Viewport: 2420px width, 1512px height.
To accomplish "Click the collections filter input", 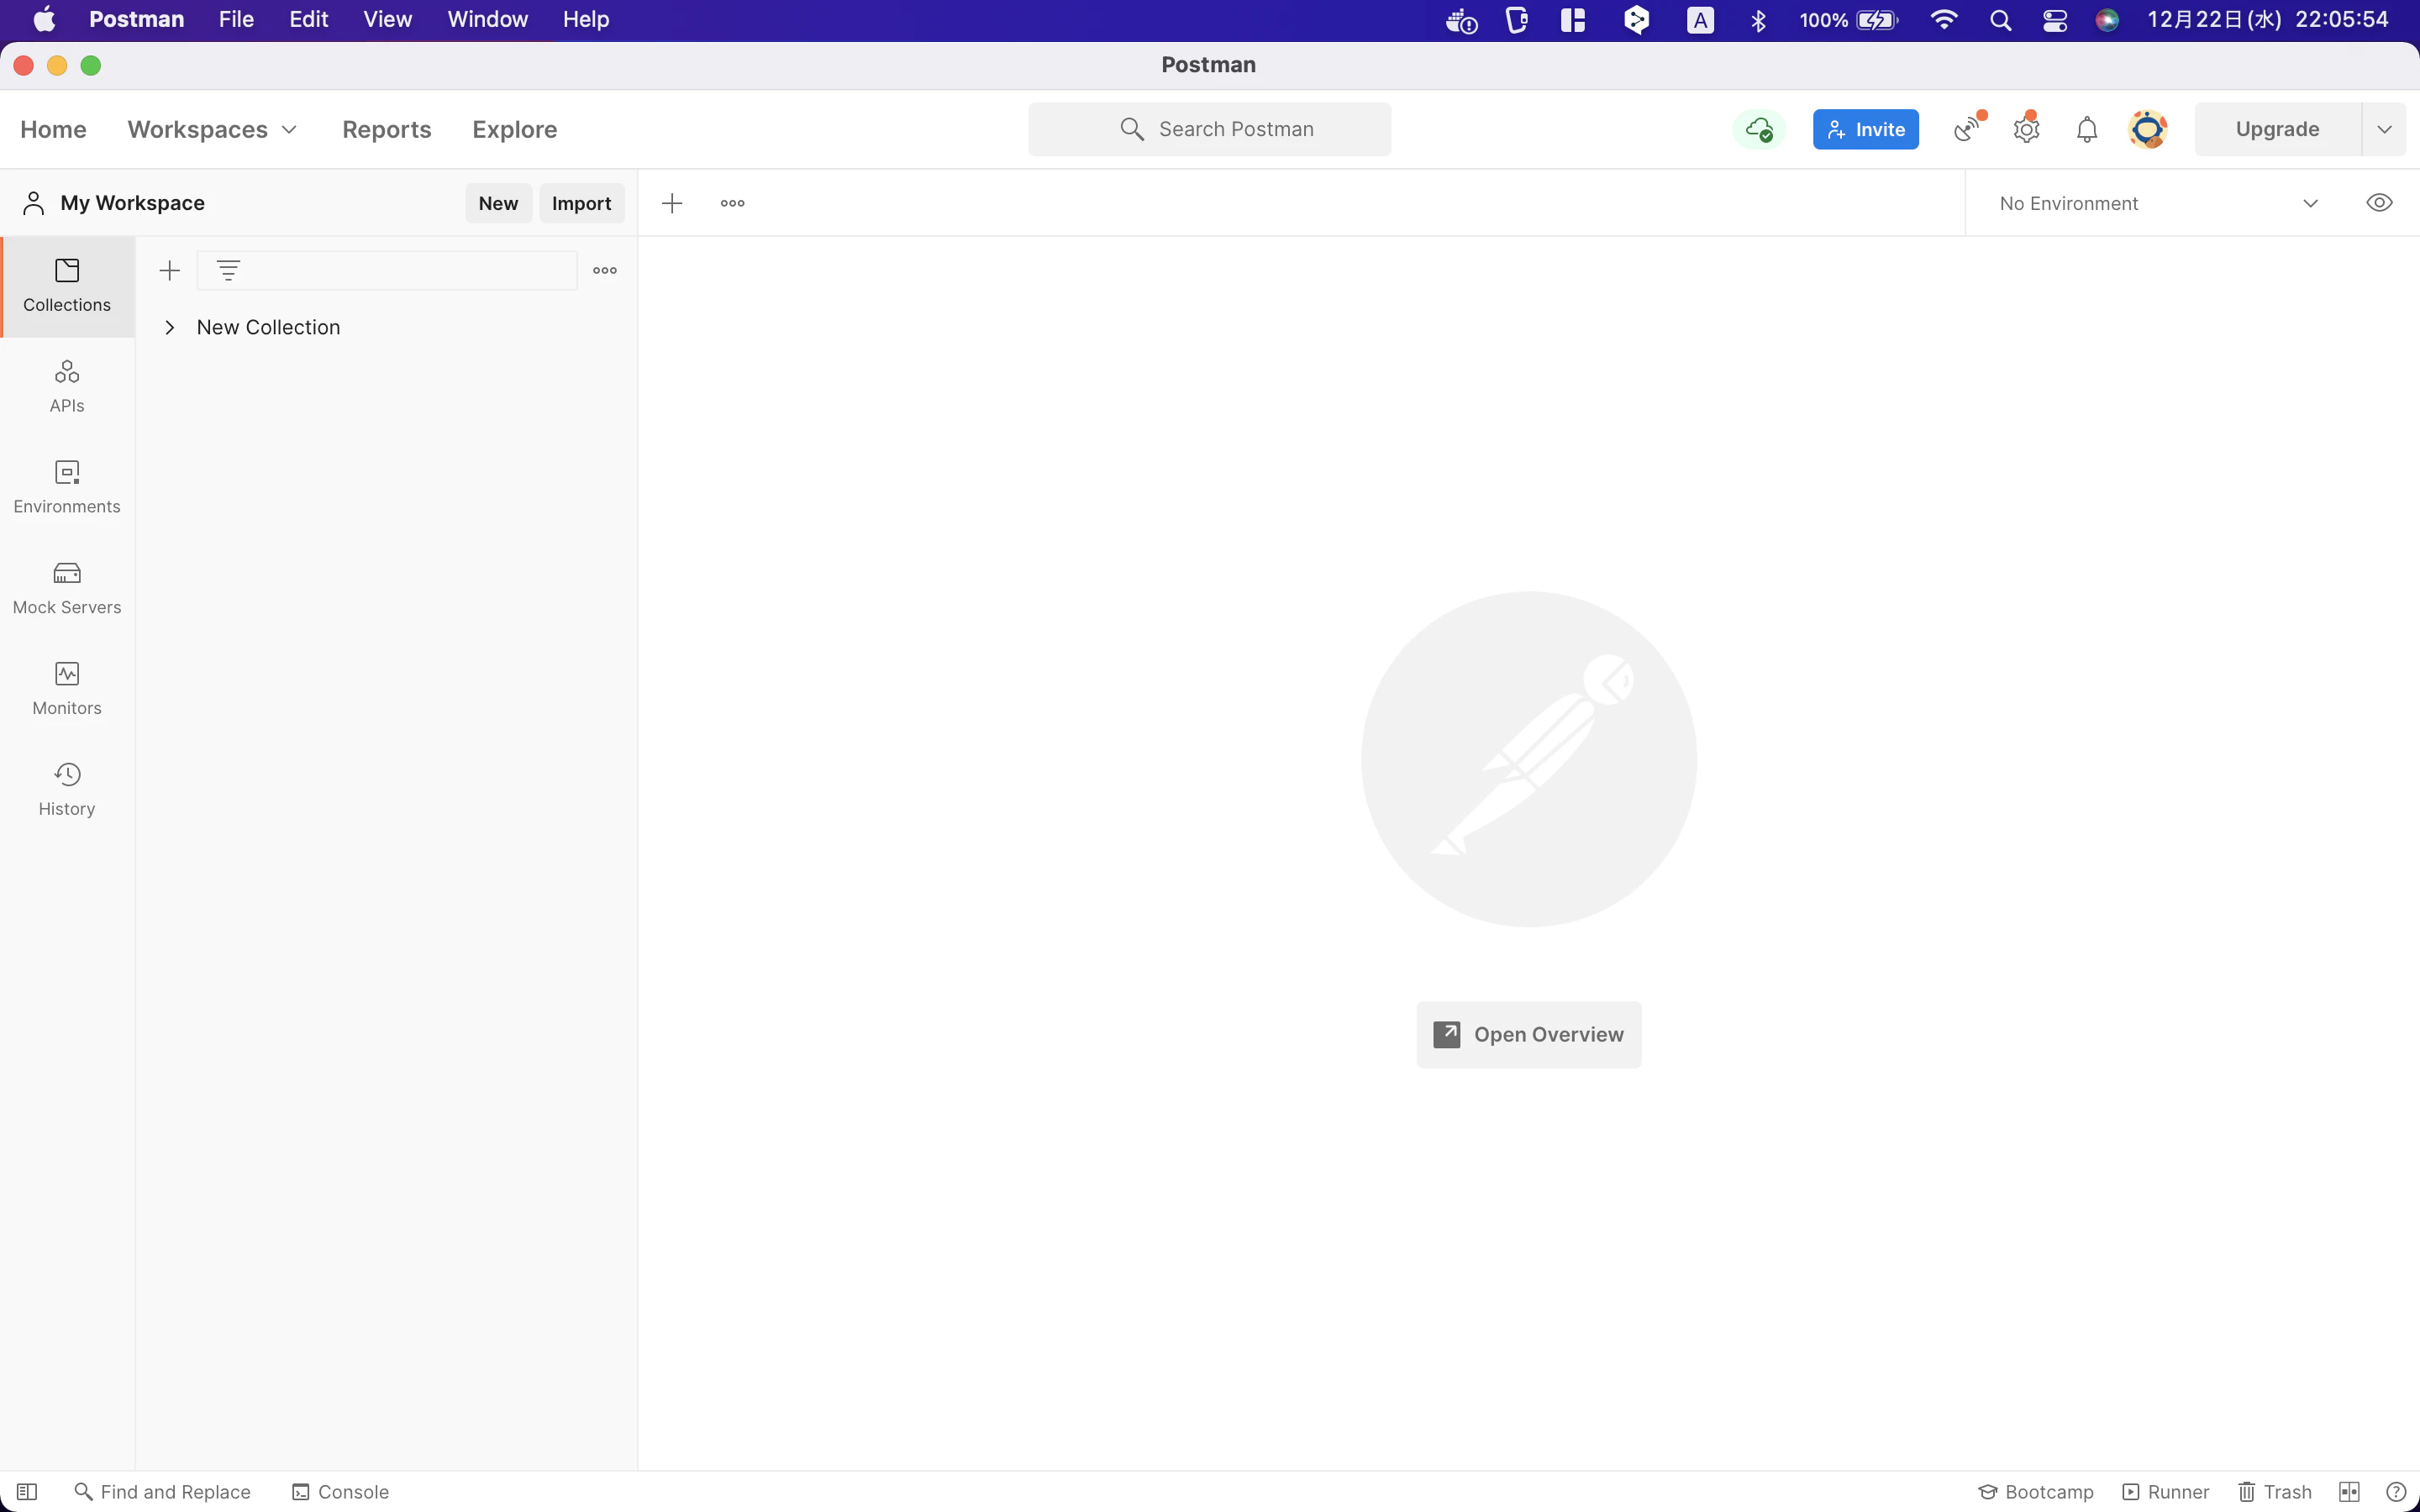I will click(x=387, y=270).
